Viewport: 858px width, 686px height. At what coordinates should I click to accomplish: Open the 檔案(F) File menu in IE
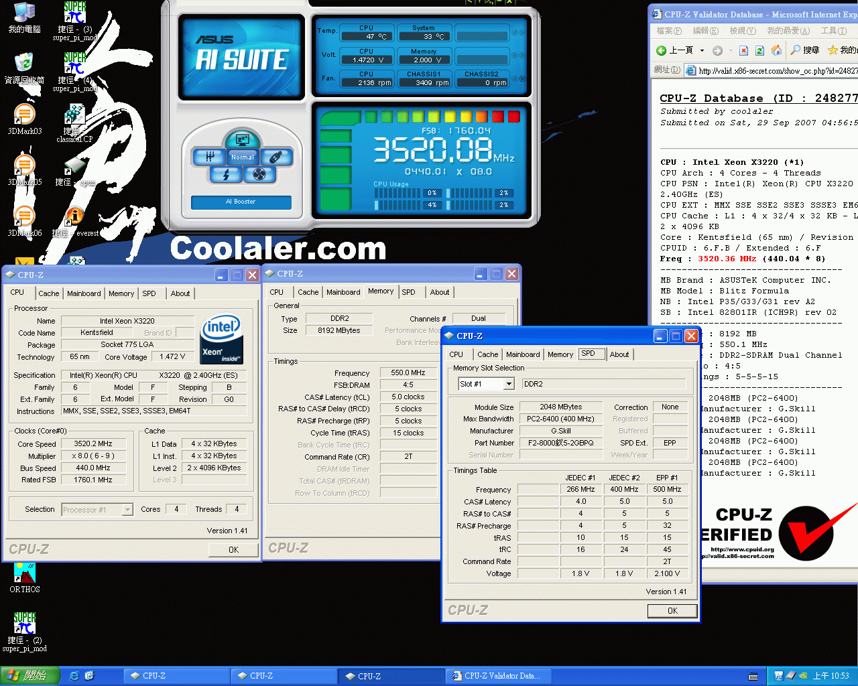[x=669, y=31]
